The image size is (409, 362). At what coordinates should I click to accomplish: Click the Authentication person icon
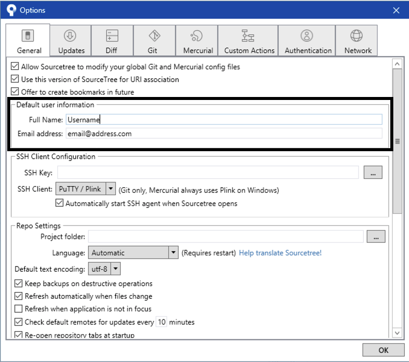click(x=306, y=36)
